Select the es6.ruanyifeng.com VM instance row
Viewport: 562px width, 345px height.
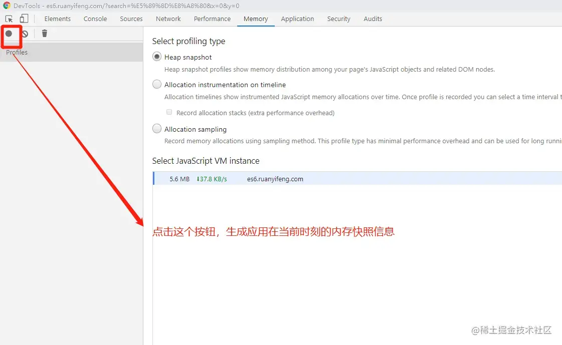[x=357, y=179]
